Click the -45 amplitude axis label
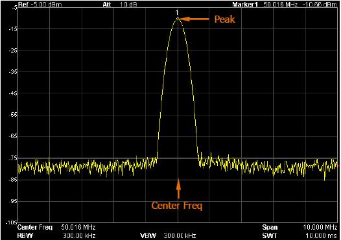 [13, 93]
